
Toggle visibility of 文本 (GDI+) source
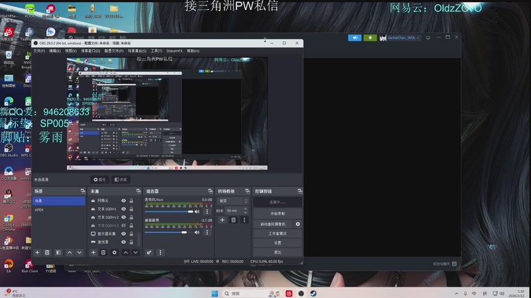tap(123, 209)
